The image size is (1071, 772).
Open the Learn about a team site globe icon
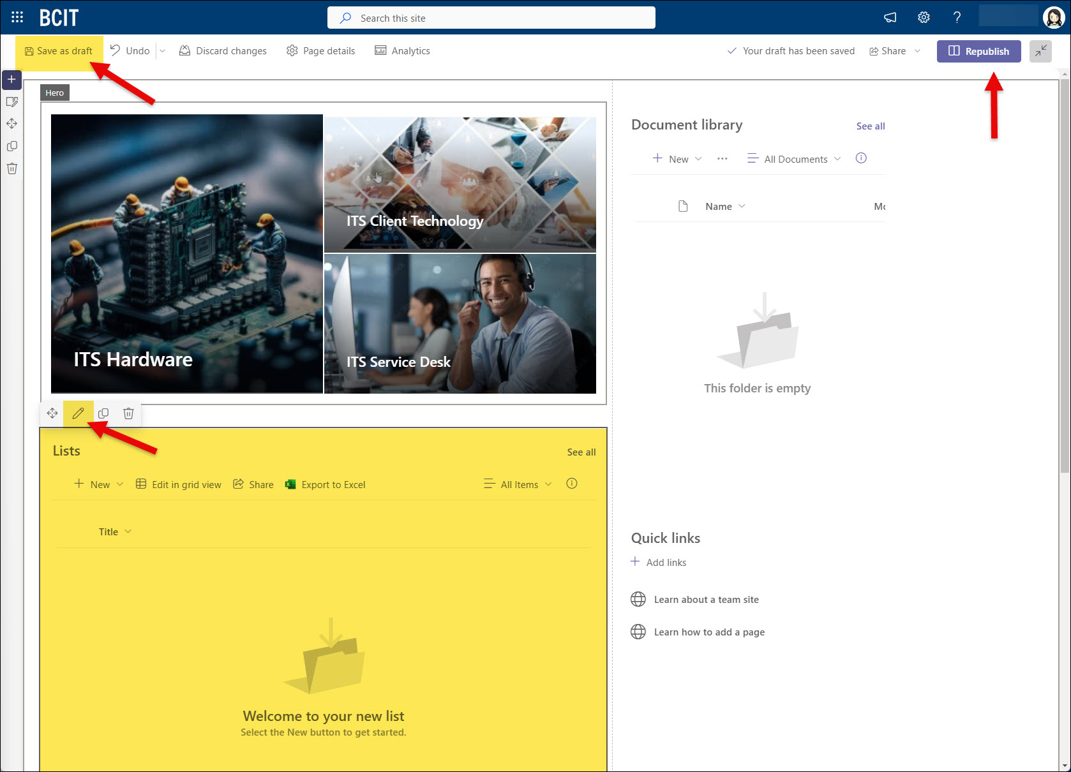638,599
